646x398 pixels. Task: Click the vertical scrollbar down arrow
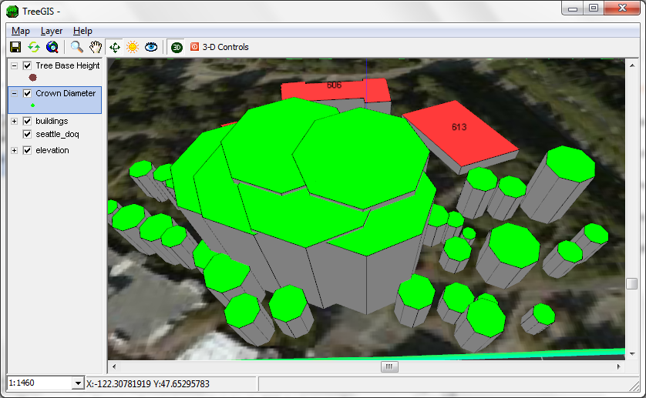point(631,353)
